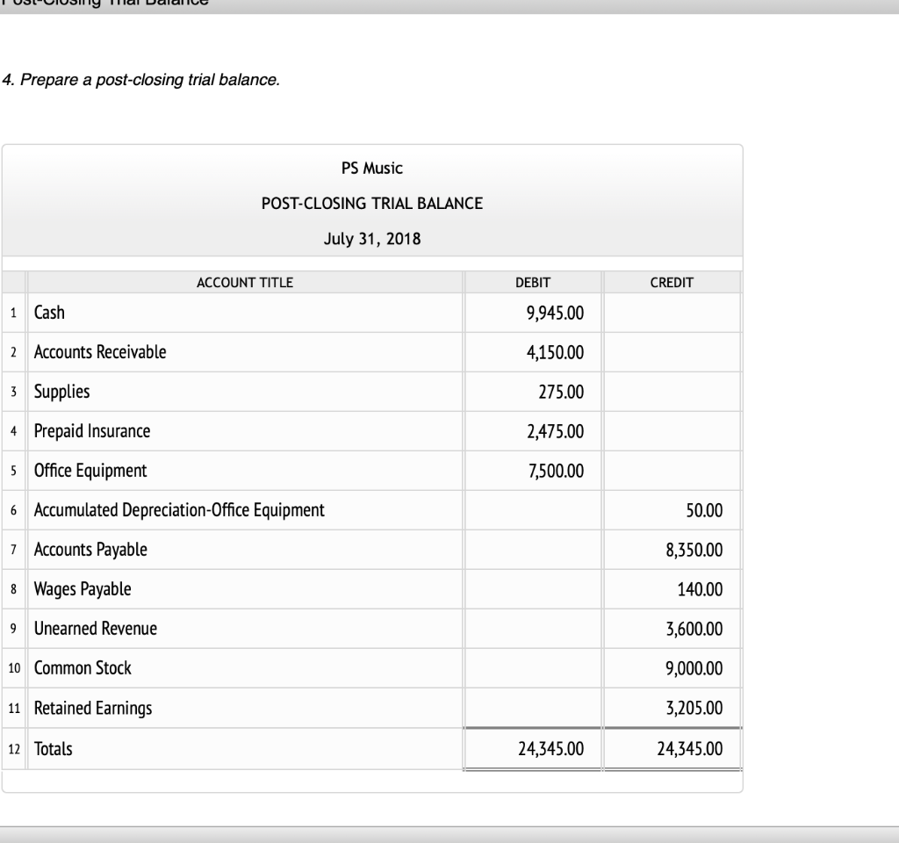This screenshot has width=899, height=843.
Task: Select the Cash account title cell
Action: [x=48, y=313]
